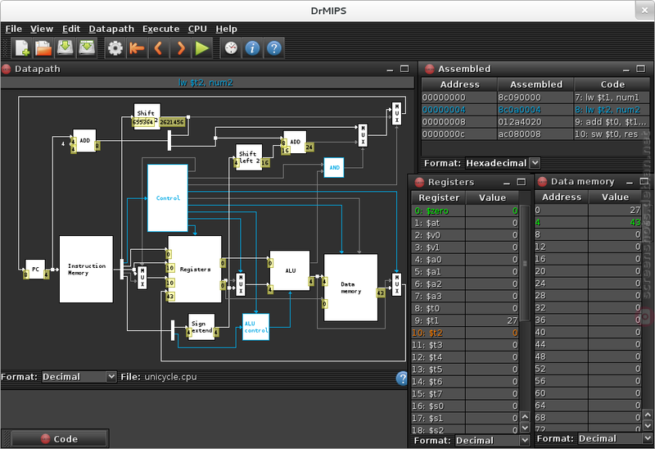Create a new file with toolbar icon
655x449 pixels.
coord(22,48)
